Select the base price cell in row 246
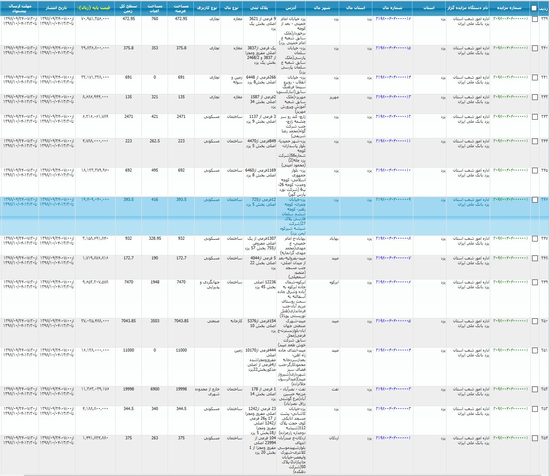550x476 pixels. pos(95,200)
